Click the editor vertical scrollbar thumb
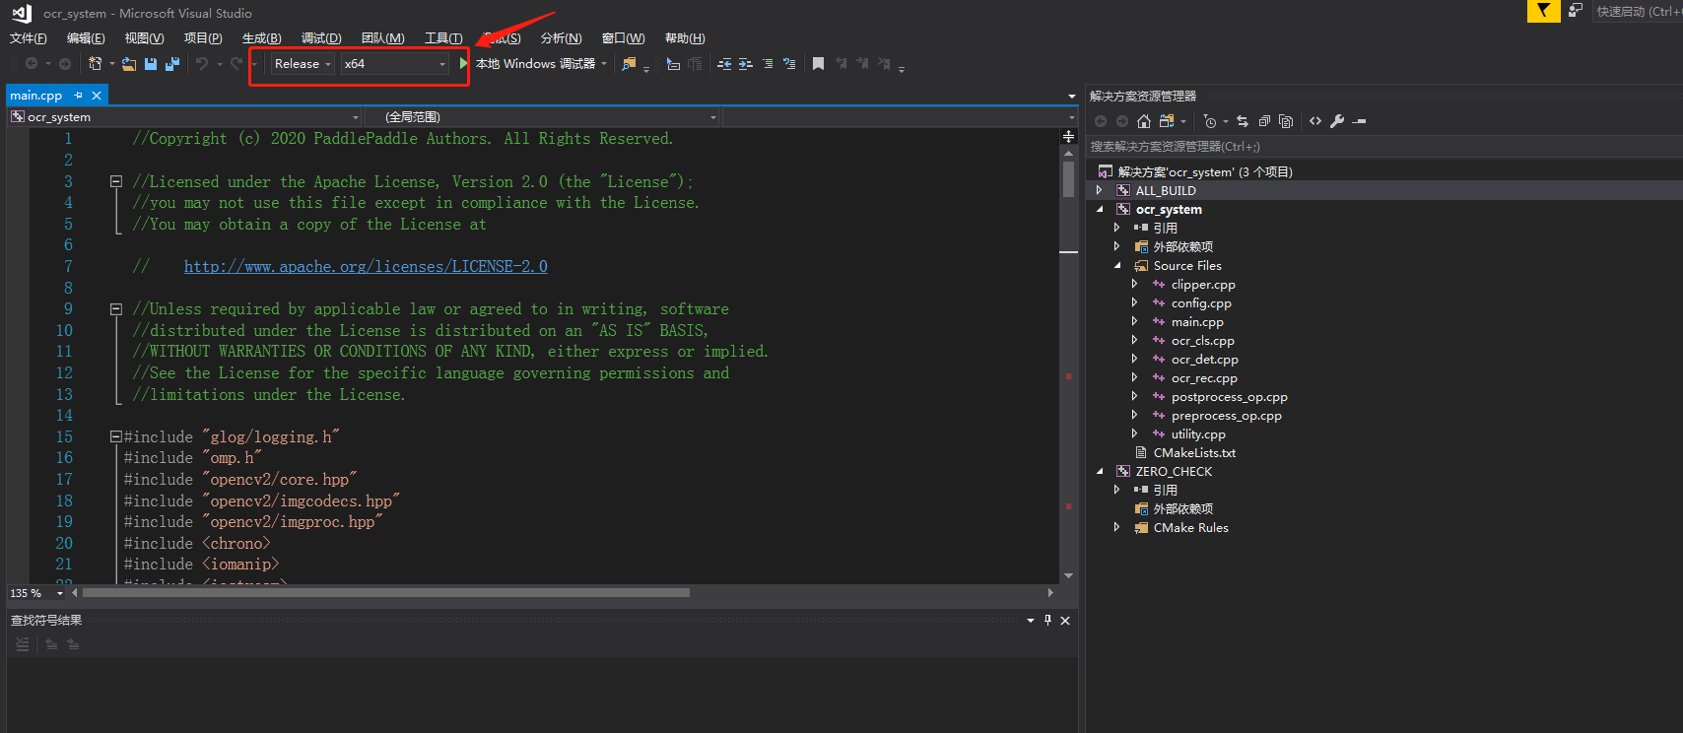The image size is (1683, 733). (1068, 179)
